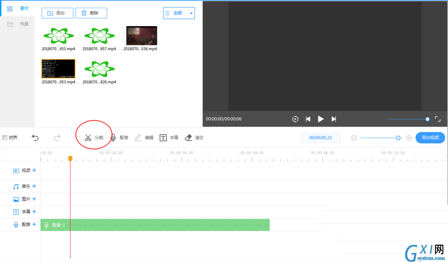Add a track with 图片 plus icon

point(34,199)
